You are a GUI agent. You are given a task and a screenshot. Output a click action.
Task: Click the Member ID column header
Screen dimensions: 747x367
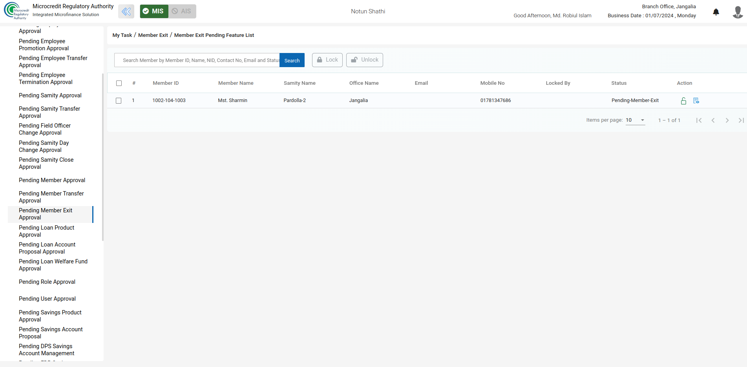[166, 83]
